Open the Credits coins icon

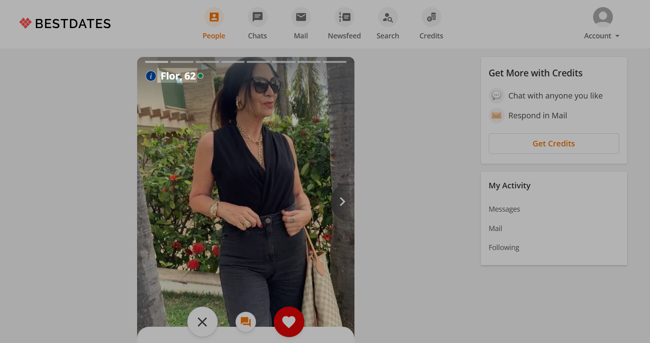(431, 17)
